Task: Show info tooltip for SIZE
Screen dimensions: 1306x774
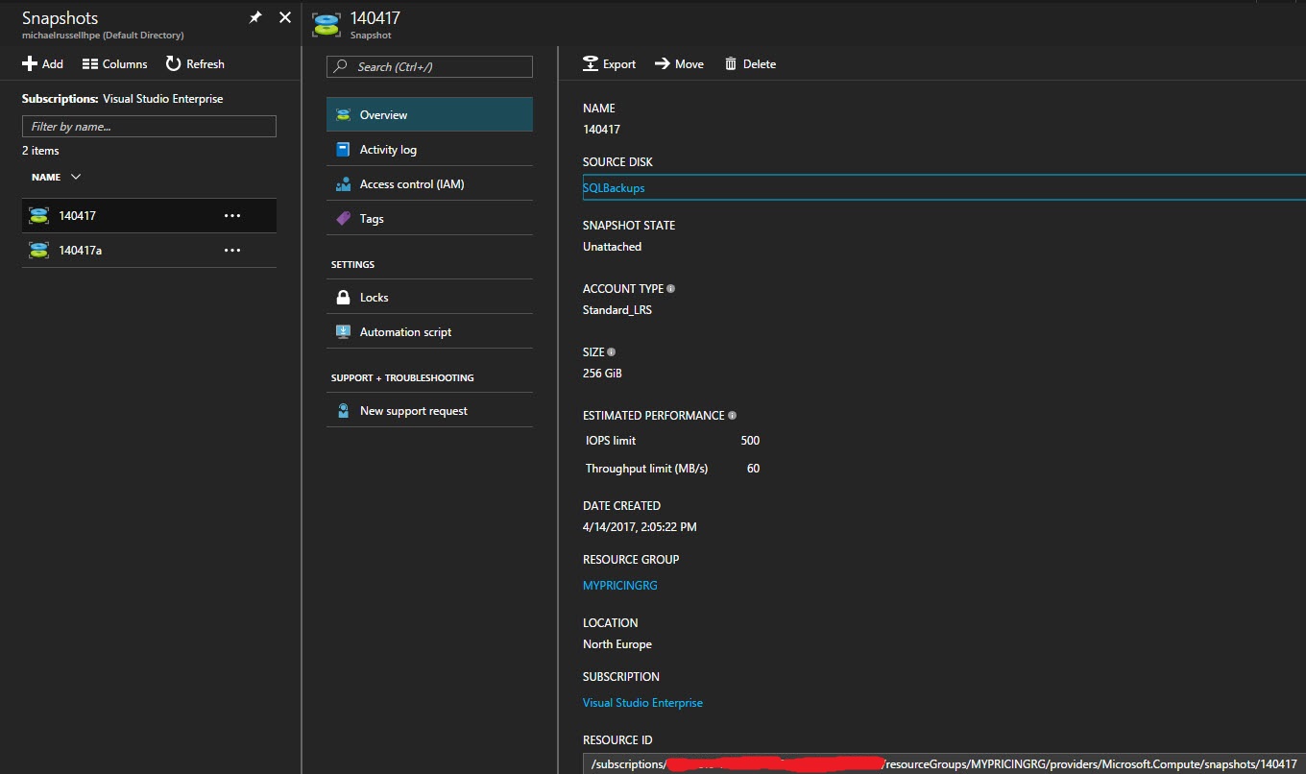Action: [611, 351]
